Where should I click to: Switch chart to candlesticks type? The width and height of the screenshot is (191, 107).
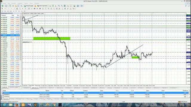point(53,6)
